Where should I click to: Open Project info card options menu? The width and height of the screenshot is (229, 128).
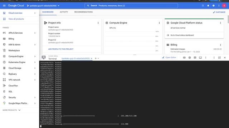pos(98,23)
